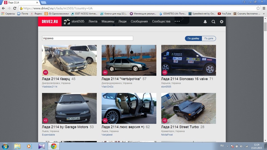Click the page vertical scrollbar thumb
The image size is (267, 150).
(x=265, y=27)
